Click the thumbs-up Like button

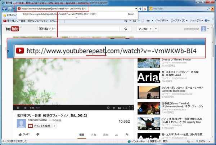(x=24, y=135)
